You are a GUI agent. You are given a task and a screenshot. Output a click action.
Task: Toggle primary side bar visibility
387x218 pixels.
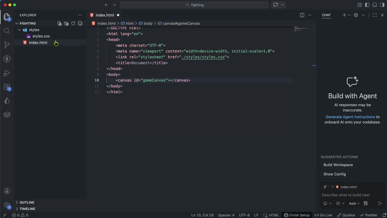click(367, 5)
